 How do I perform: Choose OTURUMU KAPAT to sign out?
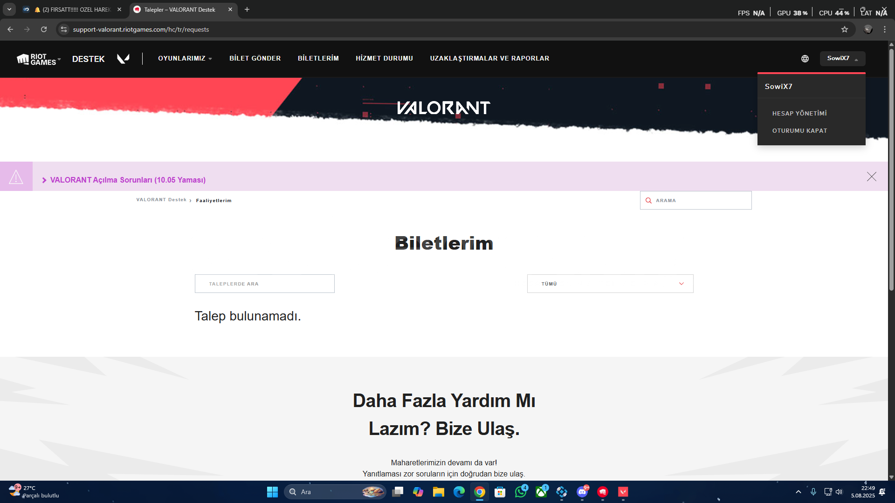[800, 131]
